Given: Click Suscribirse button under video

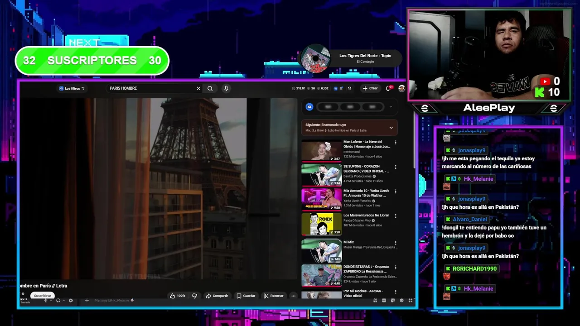Looking at the screenshot, I should coord(43,296).
